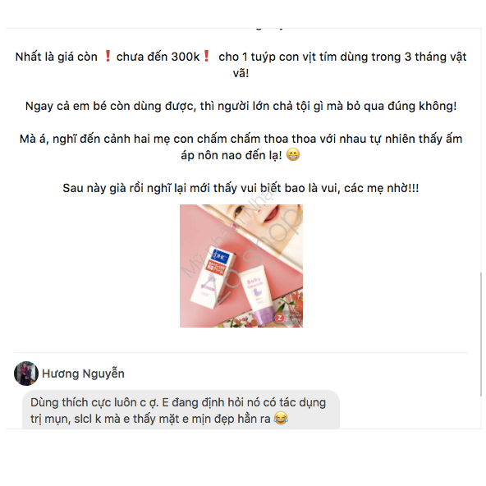
Task: Click the blue DHC logo on the box
Action: (220, 257)
